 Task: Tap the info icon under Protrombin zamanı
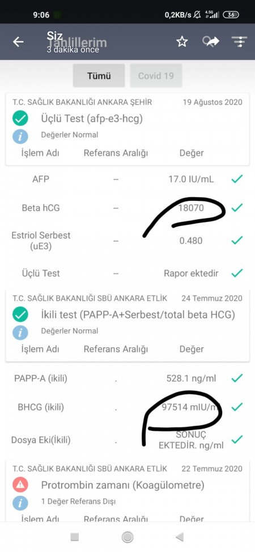[20, 502]
